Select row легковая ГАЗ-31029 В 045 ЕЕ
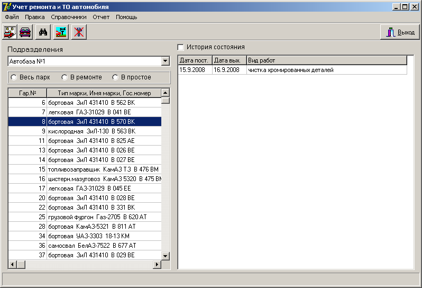The image size is (422, 288). (85, 188)
